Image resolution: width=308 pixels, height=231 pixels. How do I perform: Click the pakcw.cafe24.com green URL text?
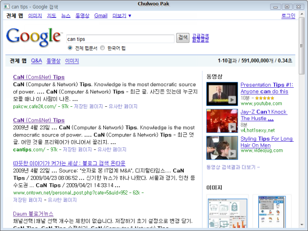tap(34, 106)
